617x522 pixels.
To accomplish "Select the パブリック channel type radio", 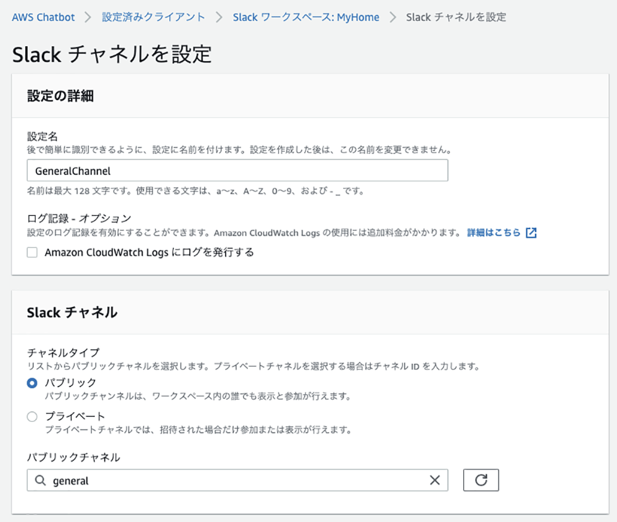I will [32, 383].
